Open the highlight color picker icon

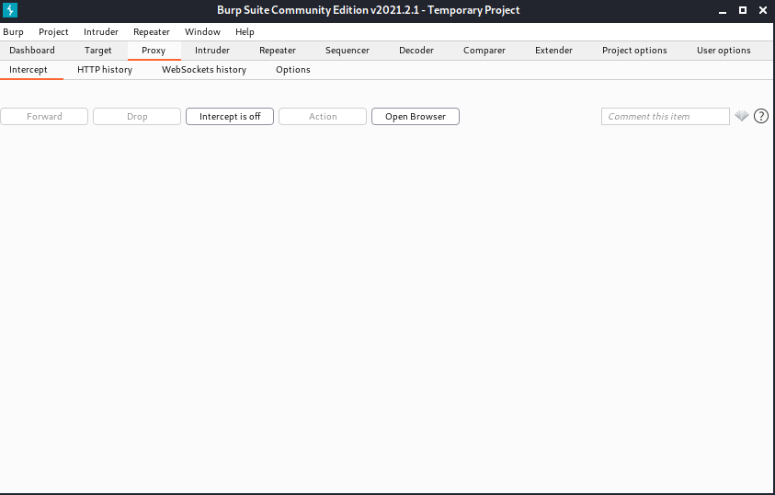[x=741, y=116]
